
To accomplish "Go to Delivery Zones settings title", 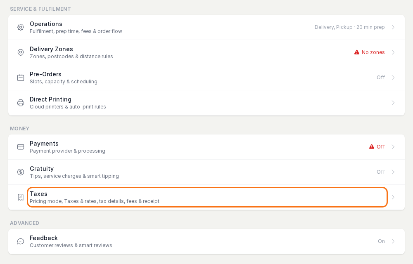I will coord(51,49).
